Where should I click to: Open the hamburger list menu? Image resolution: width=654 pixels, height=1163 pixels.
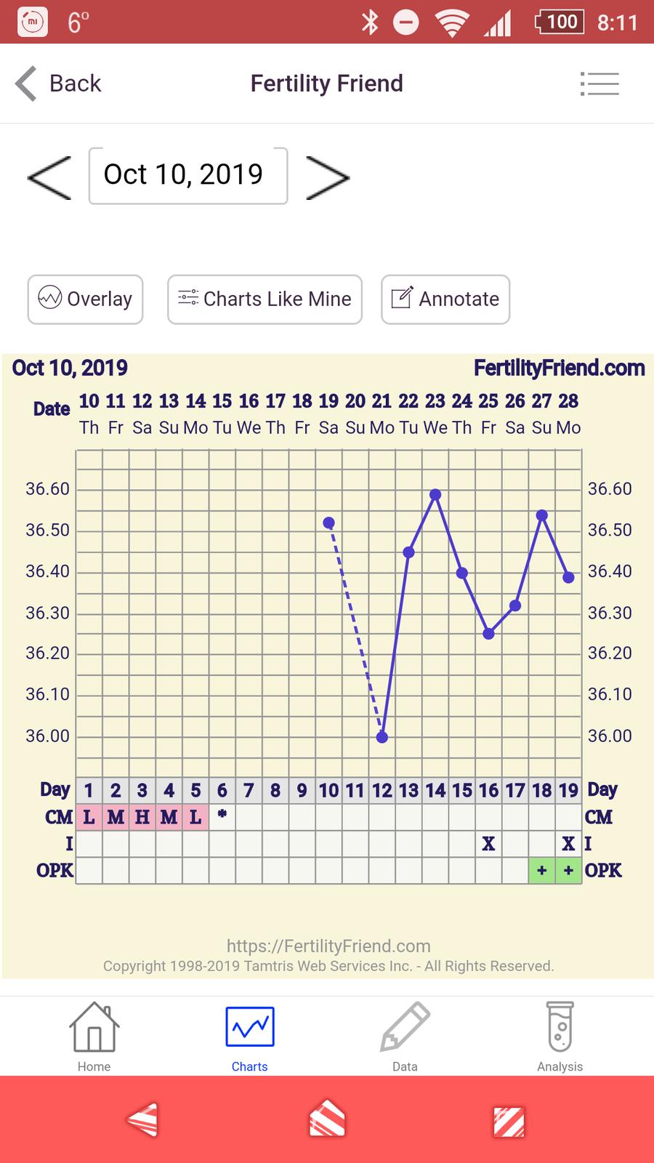click(599, 84)
